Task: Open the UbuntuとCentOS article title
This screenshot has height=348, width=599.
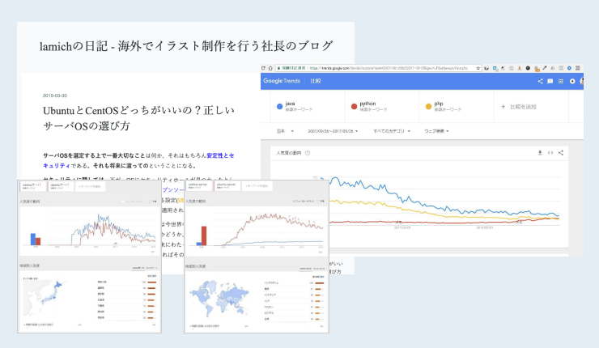Action: (x=138, y=118)
